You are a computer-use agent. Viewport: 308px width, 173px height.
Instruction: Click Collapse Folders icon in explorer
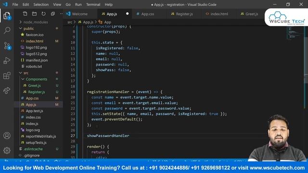pos(52,14)
